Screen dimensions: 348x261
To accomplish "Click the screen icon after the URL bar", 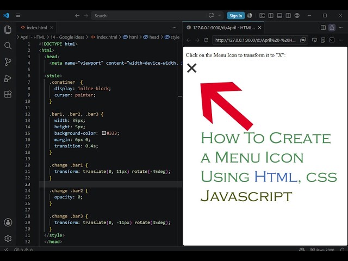I will pyautogui.click(x=314, y=40).
